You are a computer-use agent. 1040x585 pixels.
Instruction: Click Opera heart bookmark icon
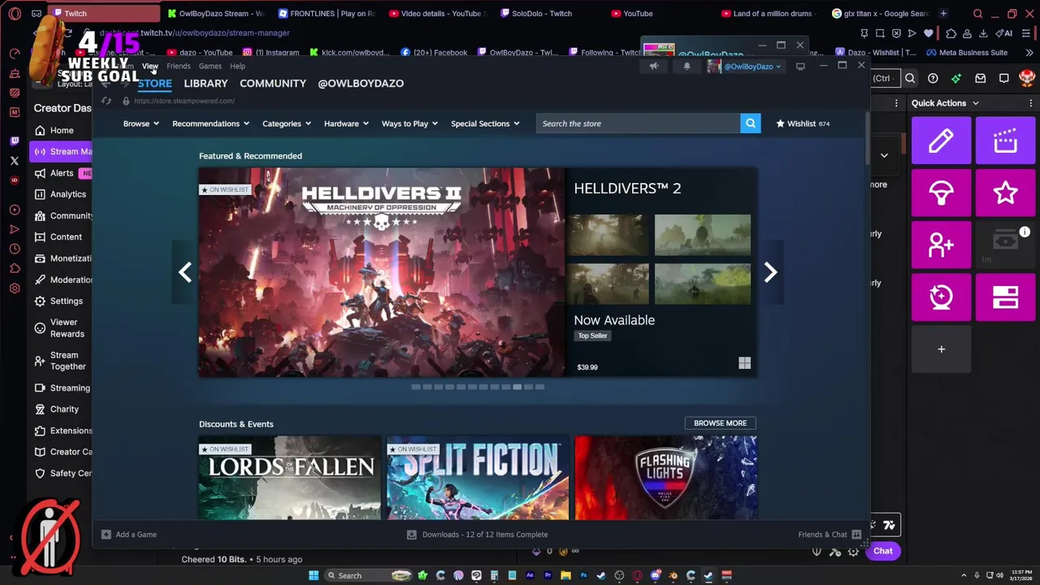929,33
